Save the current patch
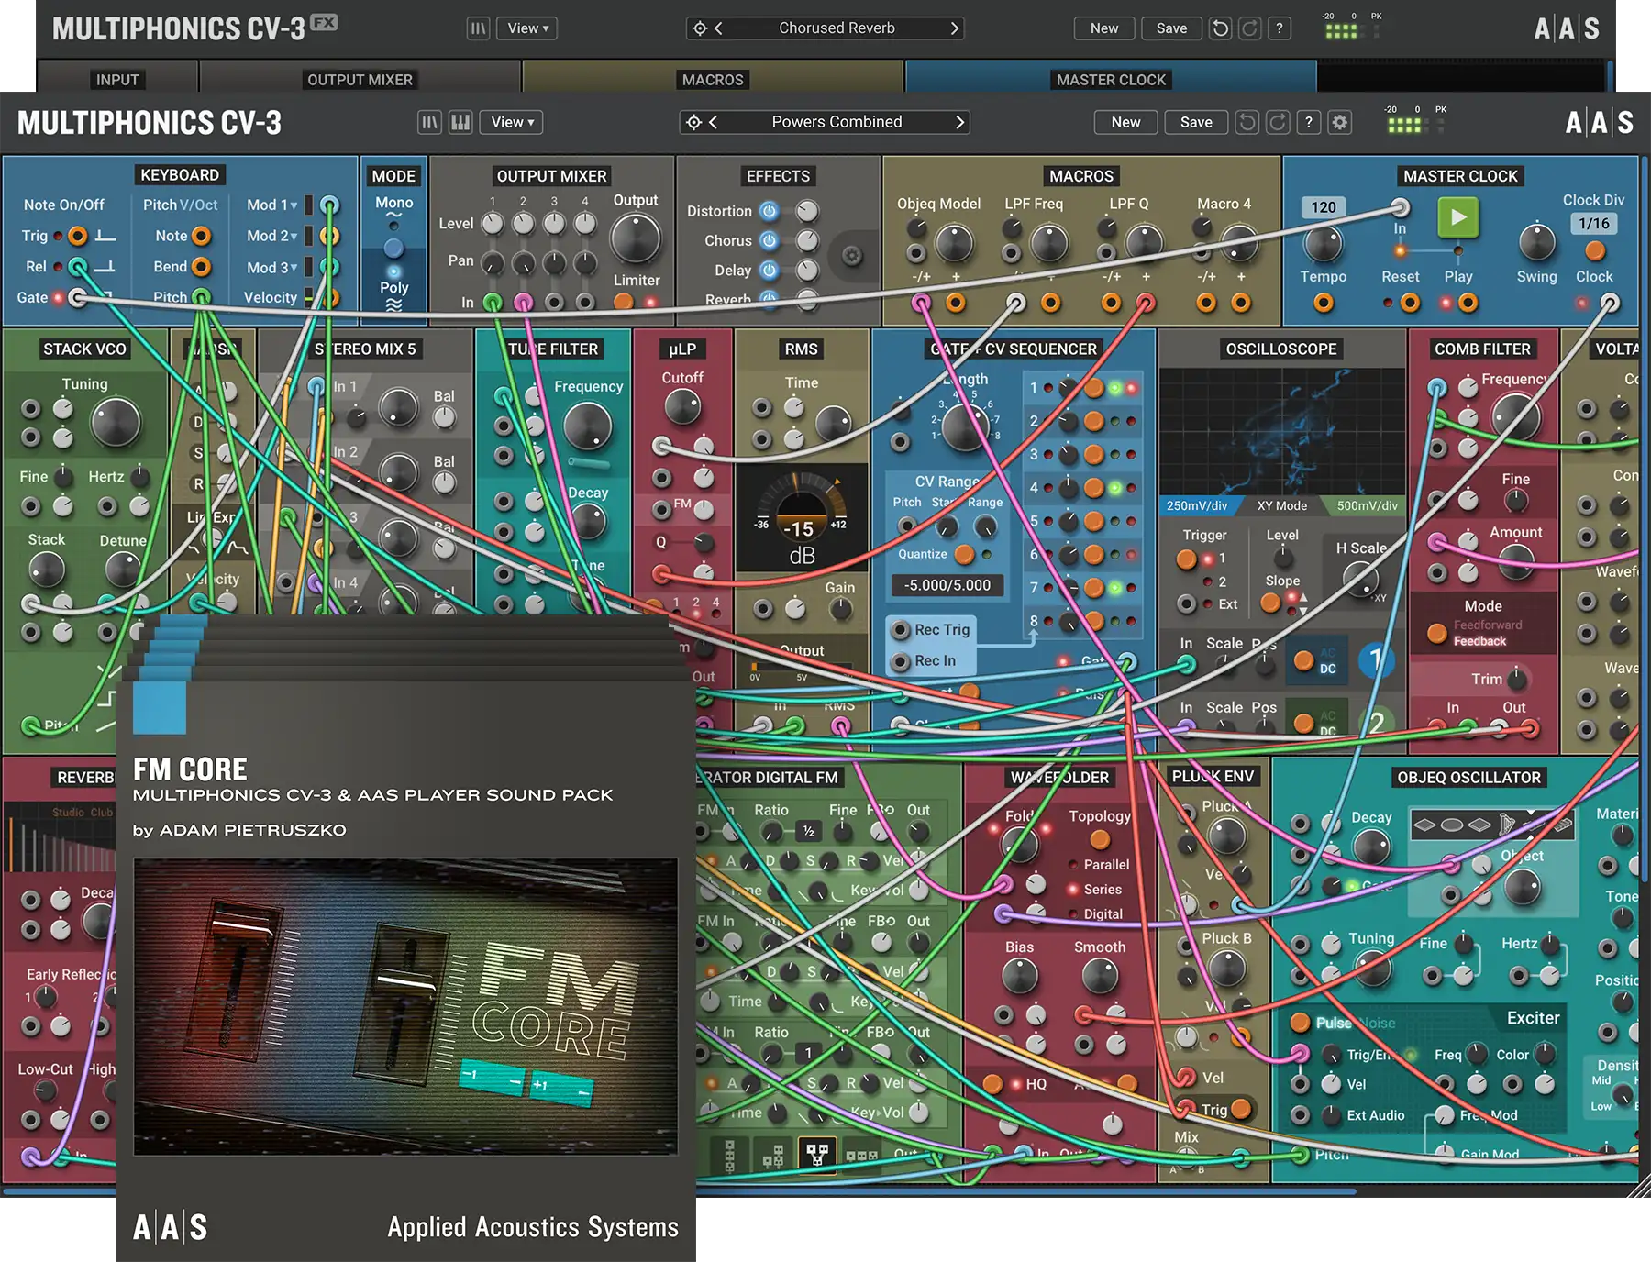This screenshot has width=1651, height=1262. click(1195, 122)
